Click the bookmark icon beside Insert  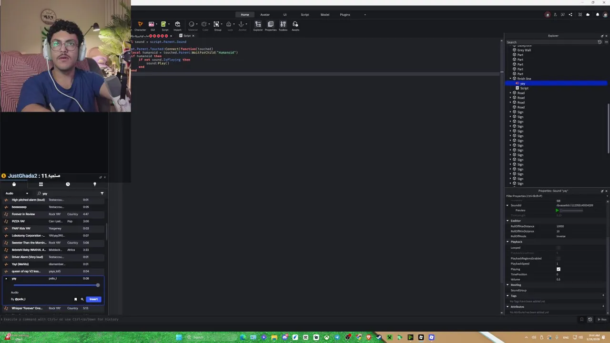(75, 299)
